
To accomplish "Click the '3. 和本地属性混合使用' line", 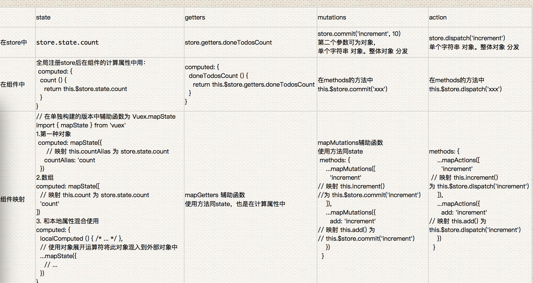I will 67,221.
